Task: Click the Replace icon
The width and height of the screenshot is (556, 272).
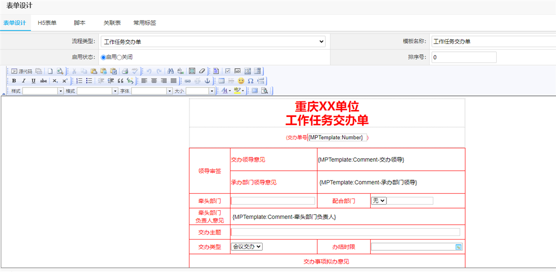Action: pyautogui.click(x=180, y=71)
